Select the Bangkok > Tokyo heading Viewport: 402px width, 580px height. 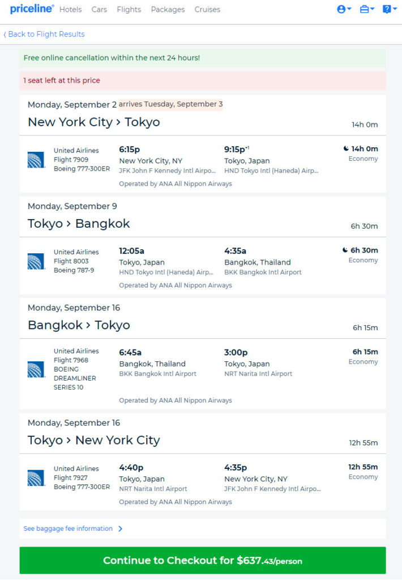click(79, 325)
